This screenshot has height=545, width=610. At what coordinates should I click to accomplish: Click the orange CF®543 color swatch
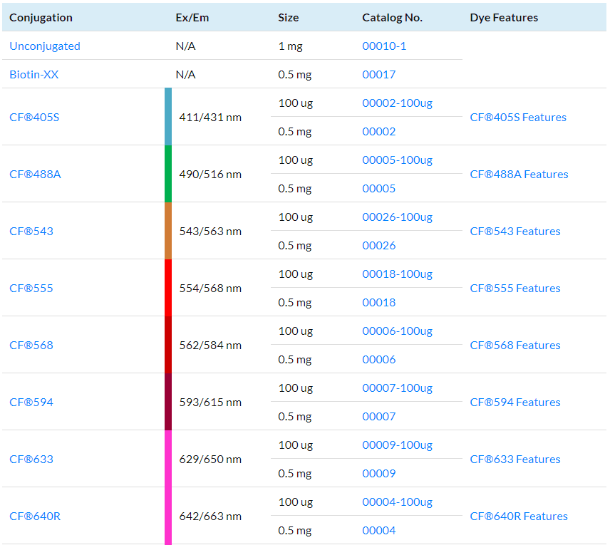(x=168, y=231)
